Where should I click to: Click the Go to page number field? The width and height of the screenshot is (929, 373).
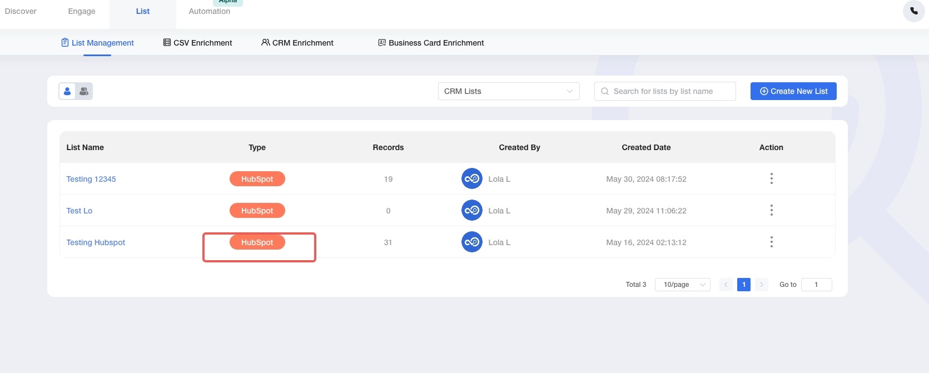coord(816,285)
